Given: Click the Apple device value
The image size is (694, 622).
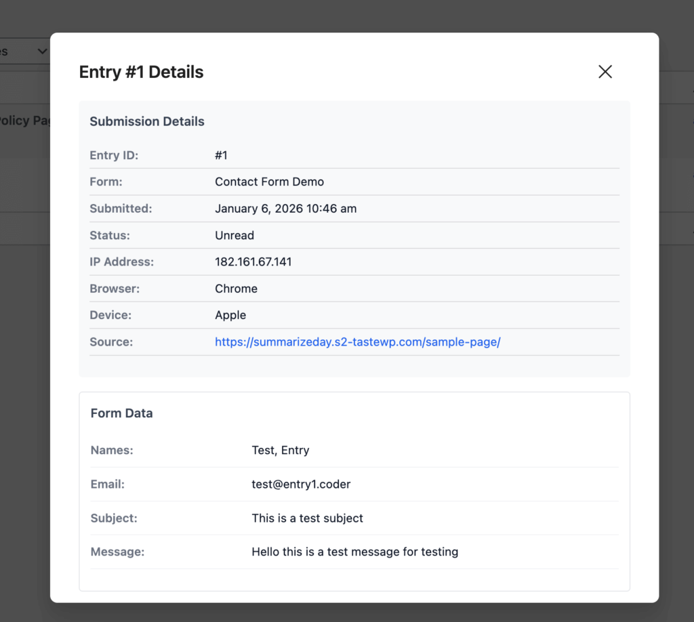Looking at the screenshot, I should pyautogui.click(x=230, y=316).
